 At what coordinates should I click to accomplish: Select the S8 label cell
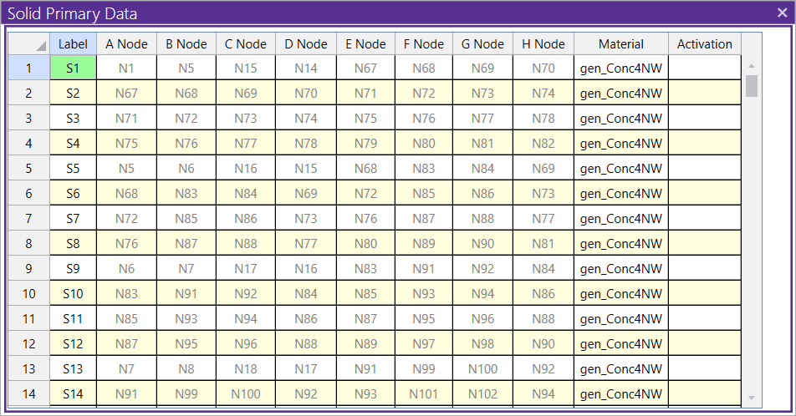tap(73, 243)
